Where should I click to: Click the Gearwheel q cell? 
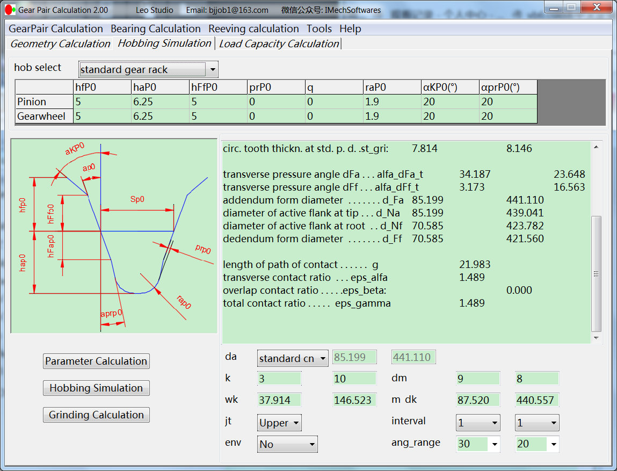pos(334,117)
